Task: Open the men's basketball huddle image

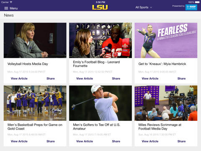Action: click(x=35, y=103)
